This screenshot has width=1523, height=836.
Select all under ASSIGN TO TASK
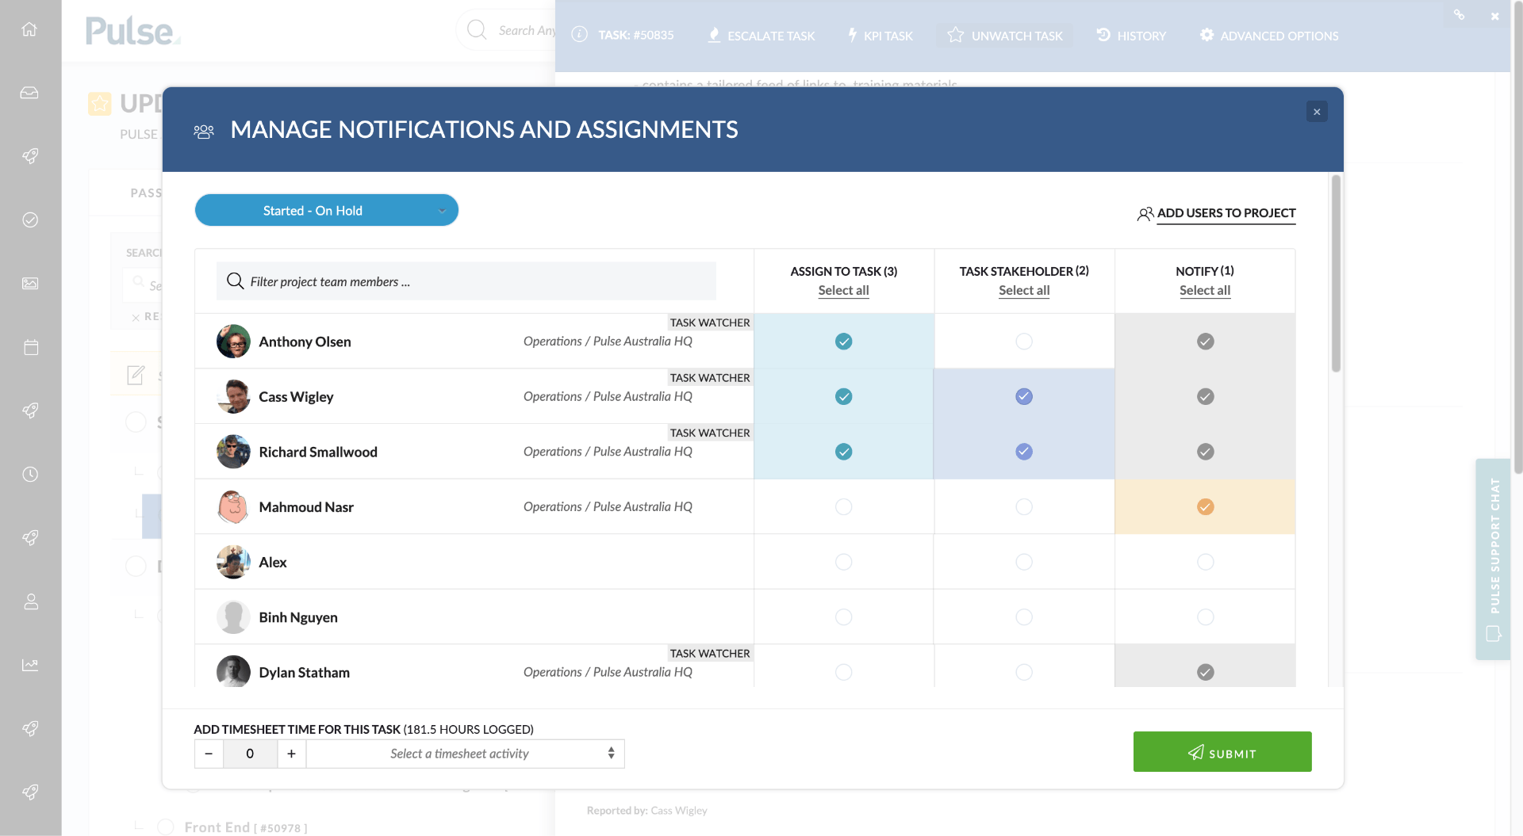pyautogui.click(x=843, y=290)
